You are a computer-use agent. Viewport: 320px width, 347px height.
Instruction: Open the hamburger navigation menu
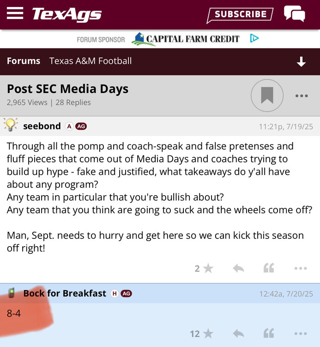[x=15, y=13]
